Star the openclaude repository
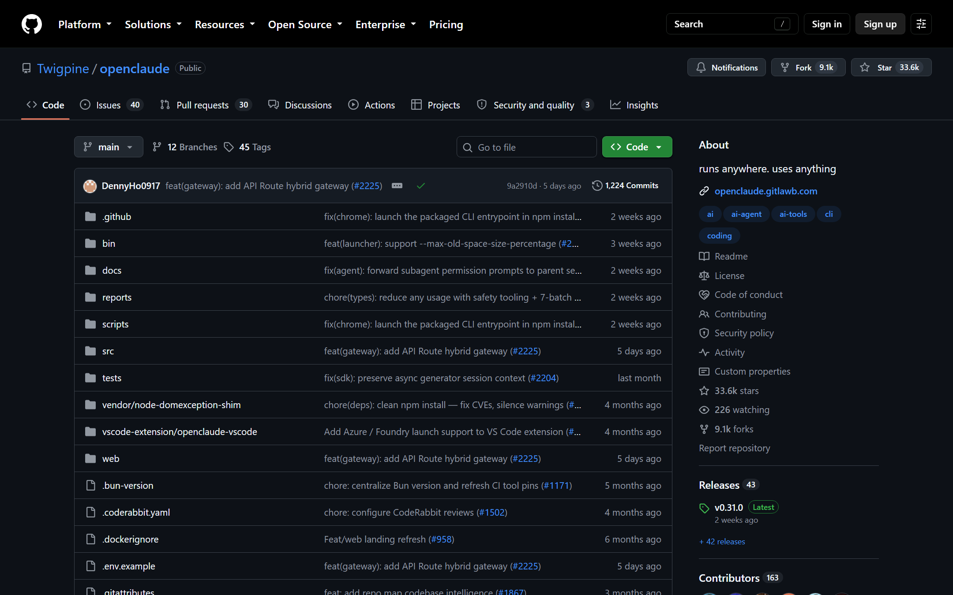 (x=891, y=67)
